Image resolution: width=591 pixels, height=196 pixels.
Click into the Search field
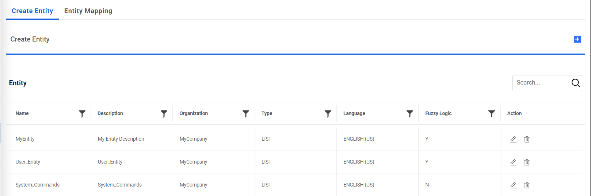pos(541,83)
